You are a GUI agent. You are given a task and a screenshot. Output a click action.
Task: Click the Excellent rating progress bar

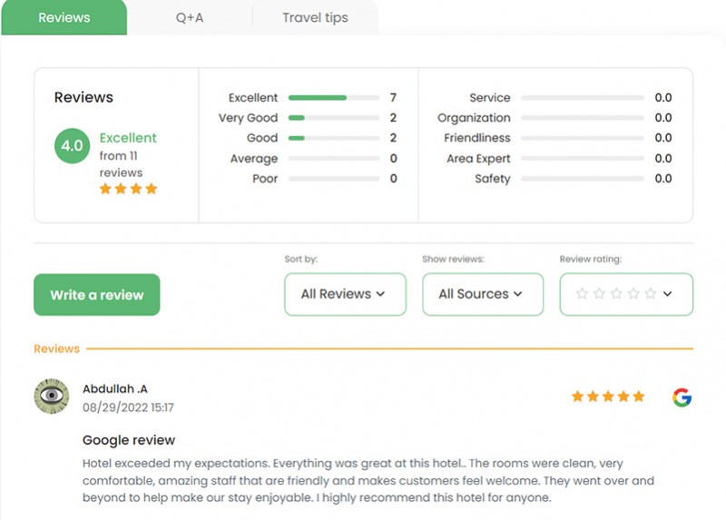[334, 98]
